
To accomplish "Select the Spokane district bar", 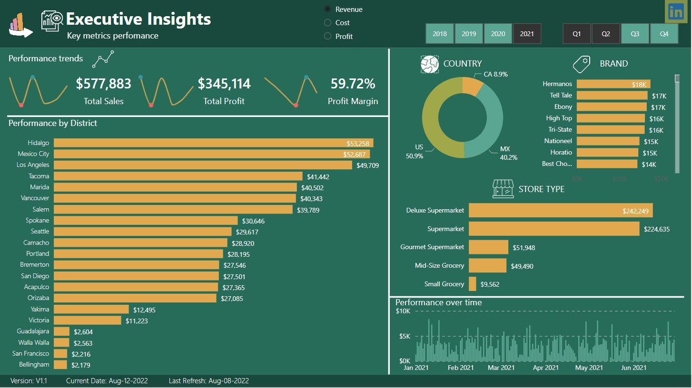I will [146, 220].
